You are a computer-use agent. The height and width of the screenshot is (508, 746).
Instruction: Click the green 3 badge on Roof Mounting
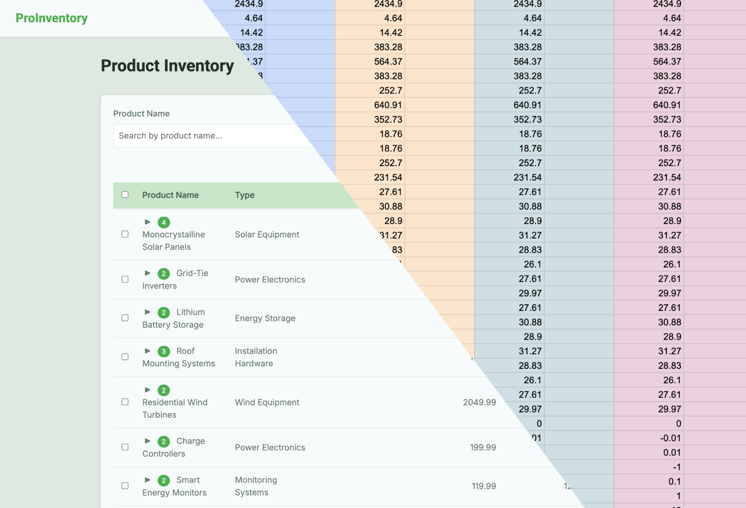[x=164, y=351]
